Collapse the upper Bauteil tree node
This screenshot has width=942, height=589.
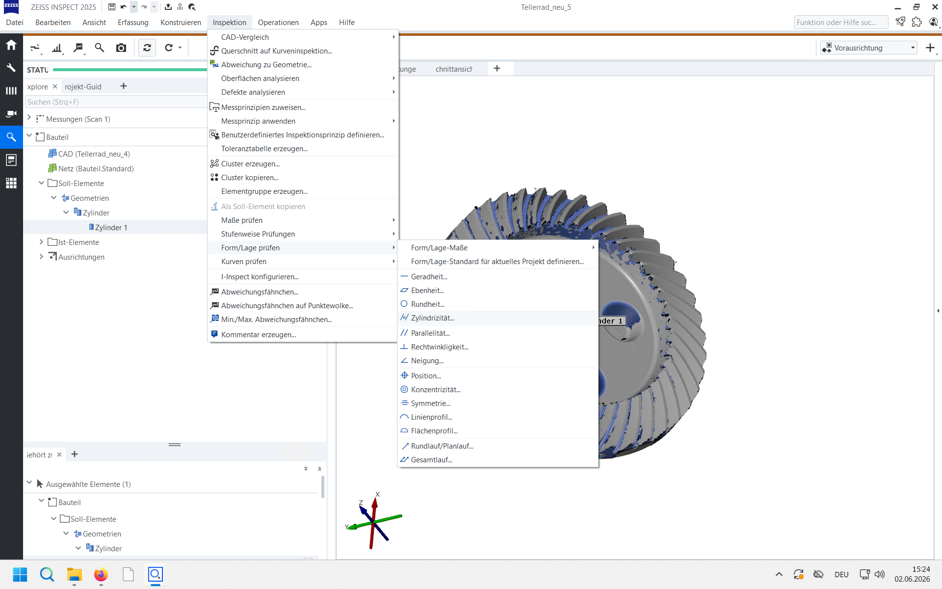29,136
